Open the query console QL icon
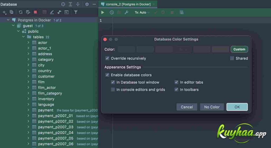271x148 pixels. (66, 12)
